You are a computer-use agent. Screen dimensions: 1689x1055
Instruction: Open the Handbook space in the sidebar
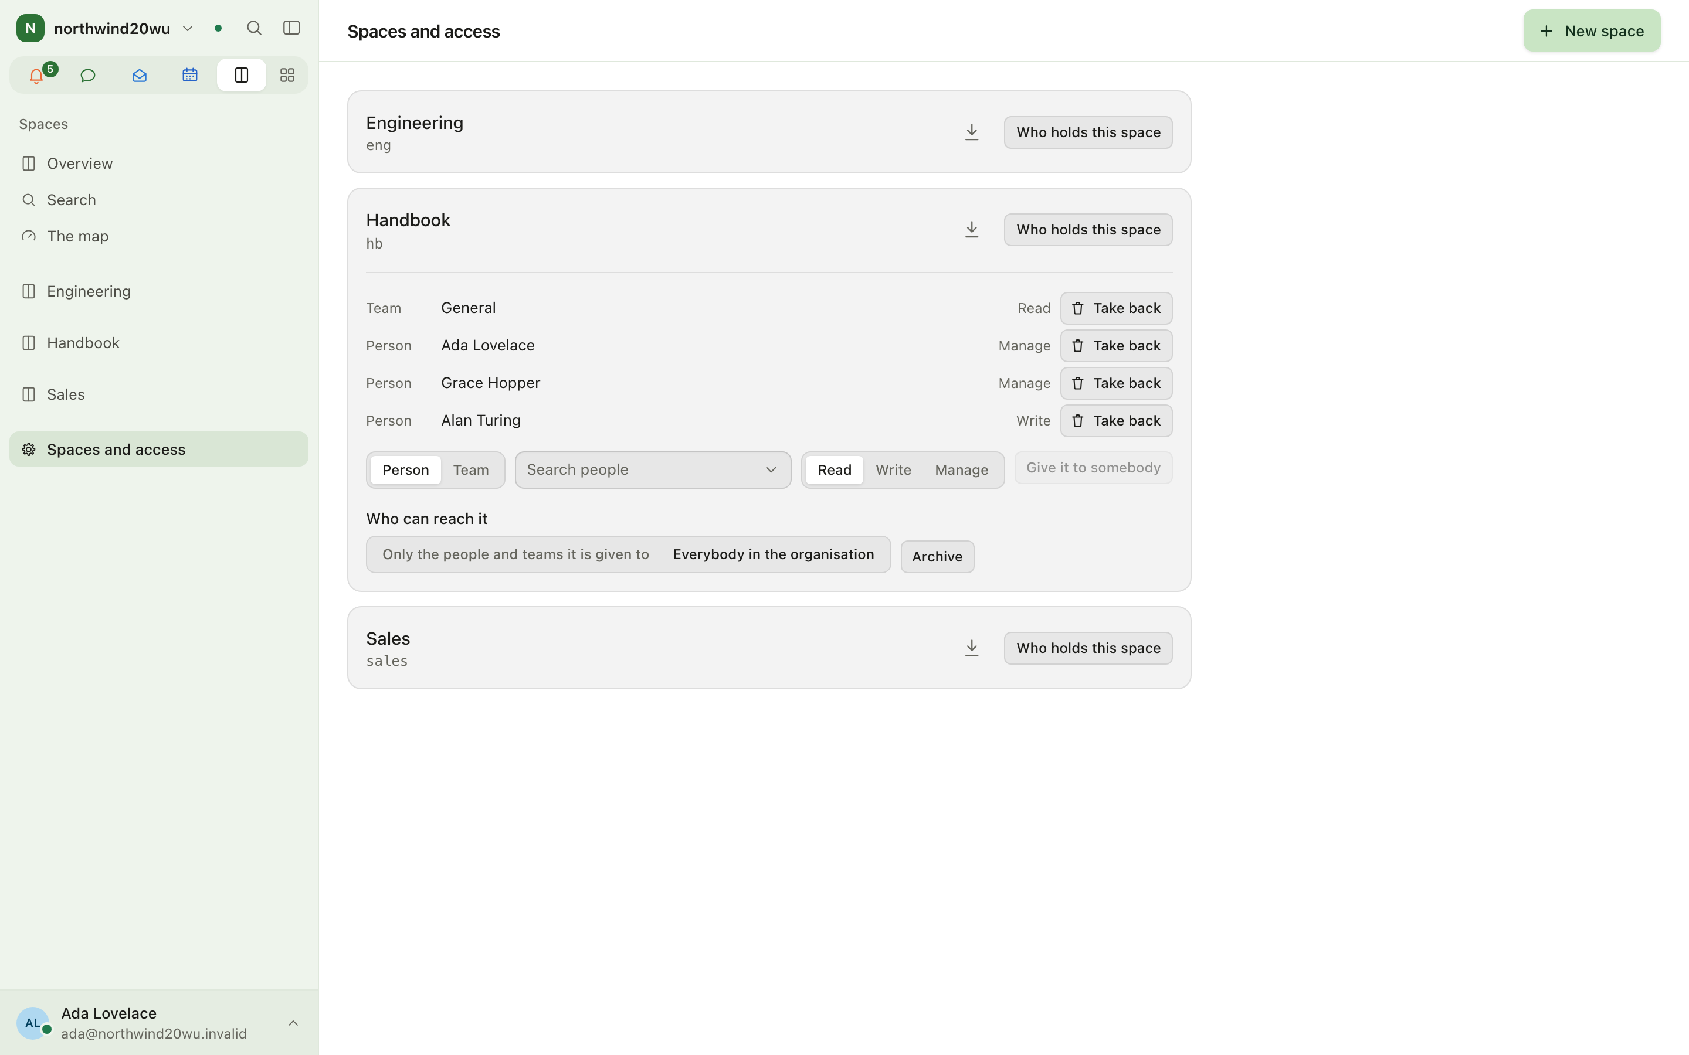click(x=159, y=343)
